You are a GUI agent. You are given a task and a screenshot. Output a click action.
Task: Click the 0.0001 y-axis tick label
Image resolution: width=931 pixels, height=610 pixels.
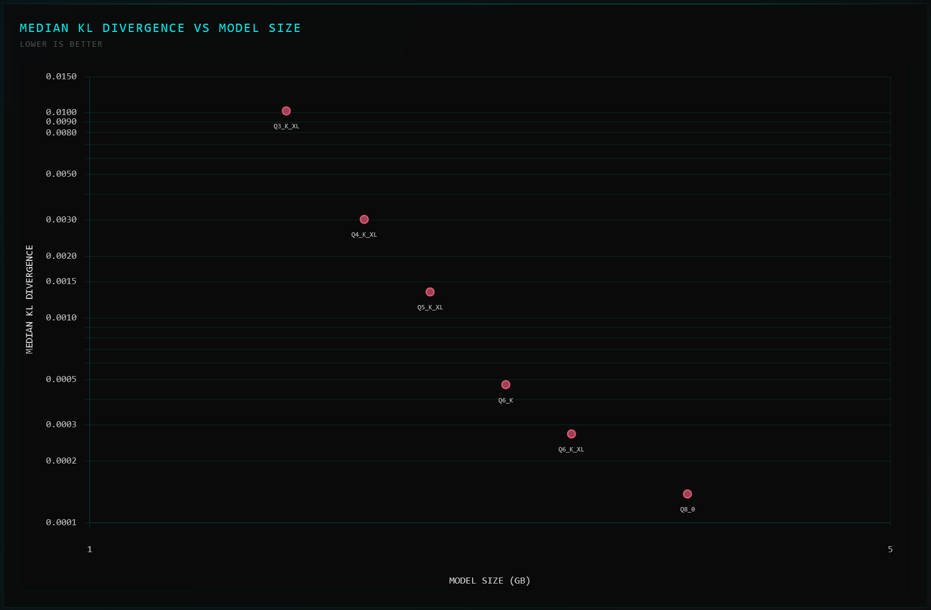pos(61,522)
